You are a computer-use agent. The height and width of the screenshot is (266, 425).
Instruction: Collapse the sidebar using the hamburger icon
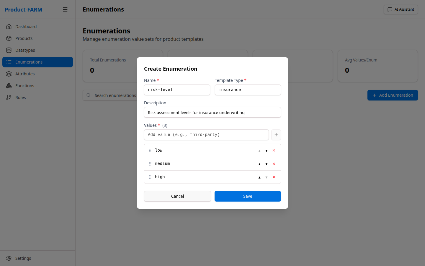(65, 9)
